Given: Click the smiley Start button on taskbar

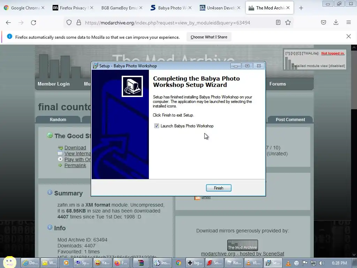Looking at the screenshot, I should click(x=9, y=262).
